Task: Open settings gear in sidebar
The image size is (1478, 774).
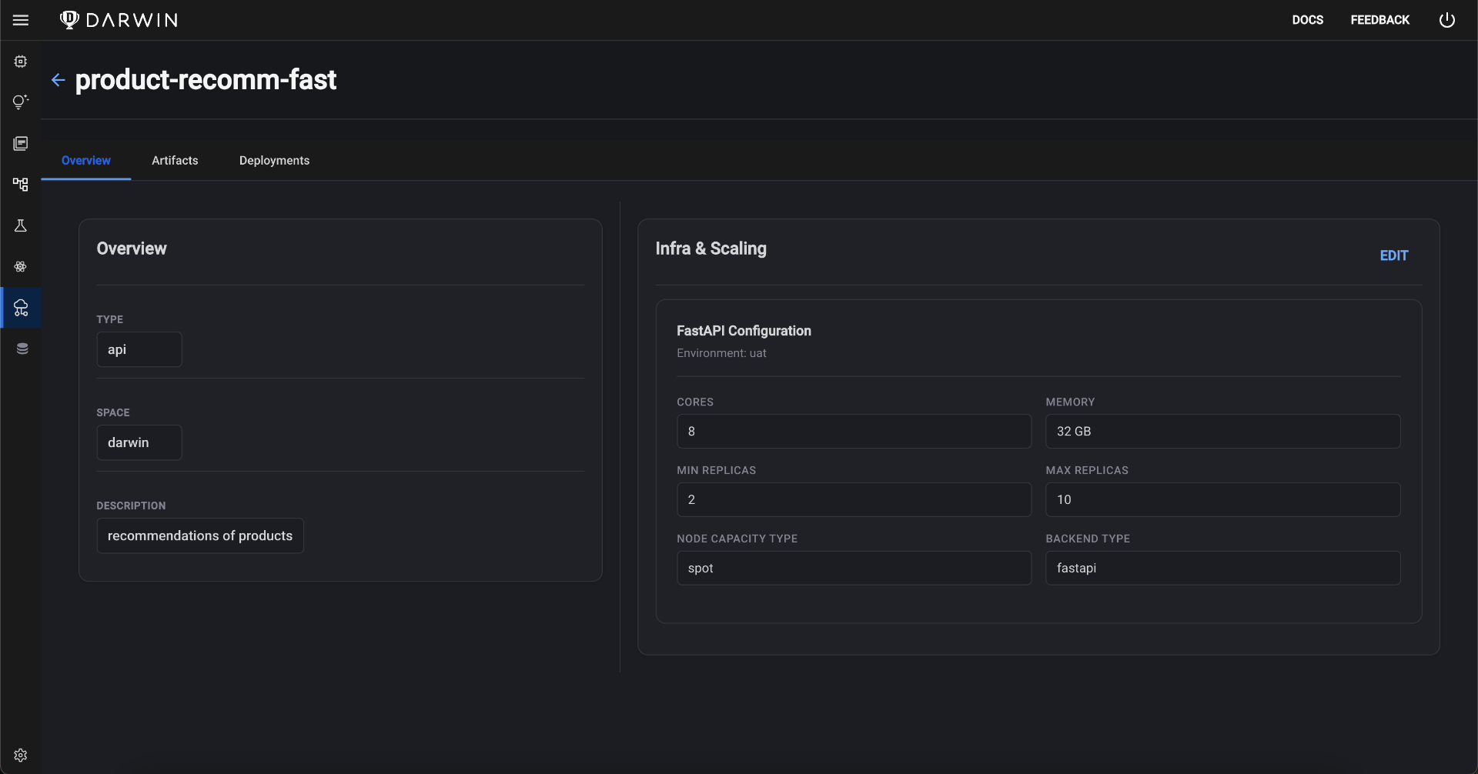Action: coord(21,756)
